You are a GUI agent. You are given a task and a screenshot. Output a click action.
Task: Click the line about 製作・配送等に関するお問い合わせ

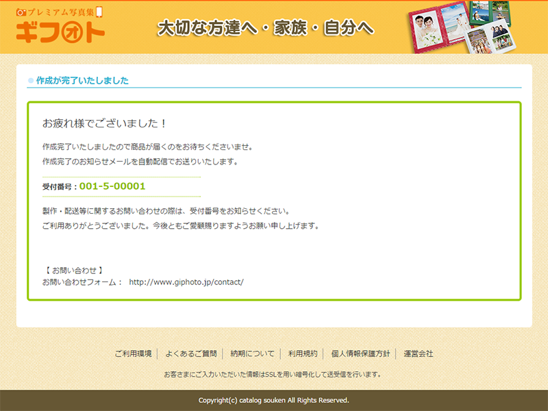[x=166, y=211]
